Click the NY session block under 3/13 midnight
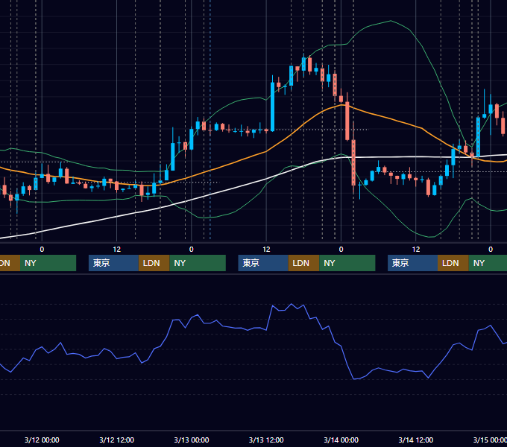This screenshot has height=447, width=507. 198,263
